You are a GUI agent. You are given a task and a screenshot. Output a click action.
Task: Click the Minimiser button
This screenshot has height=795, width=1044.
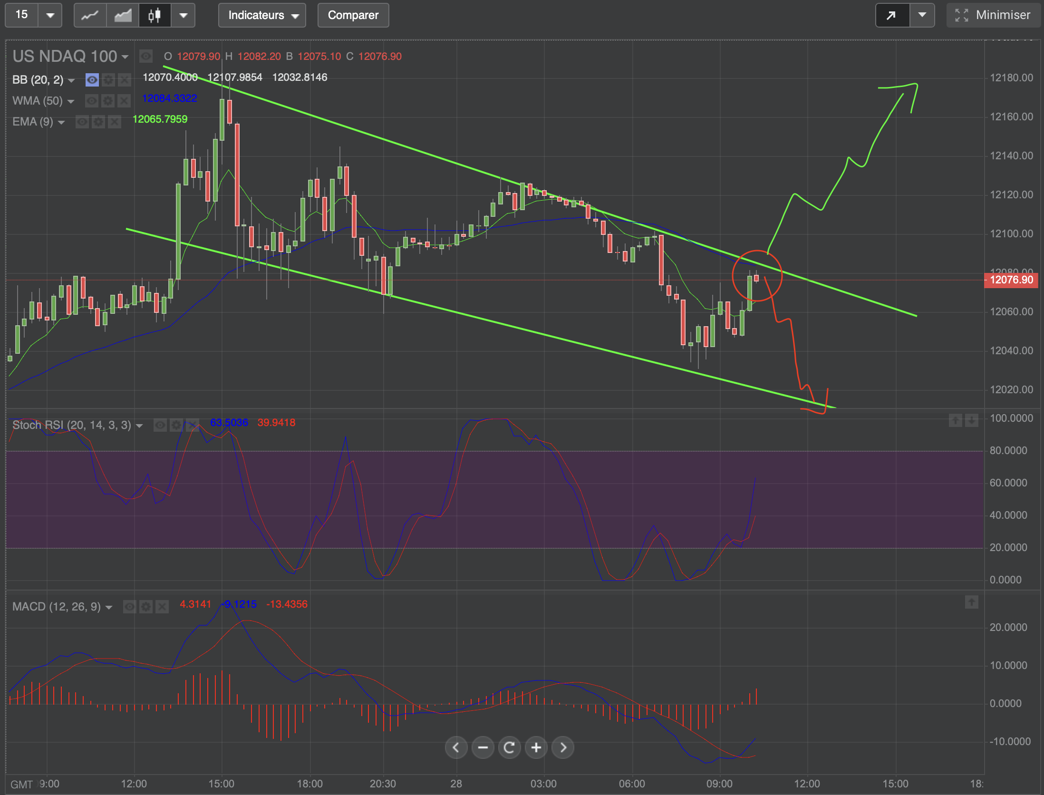993,15
